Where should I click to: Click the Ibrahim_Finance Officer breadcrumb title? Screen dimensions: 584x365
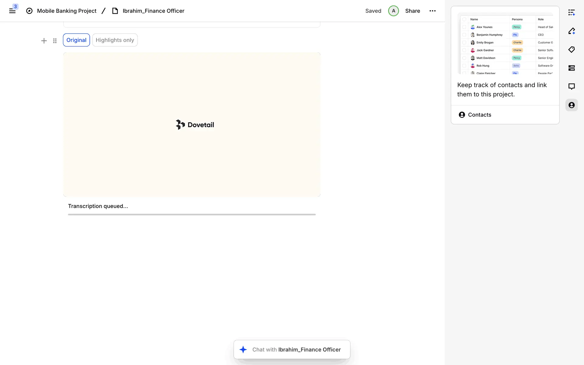click(153, 11)
